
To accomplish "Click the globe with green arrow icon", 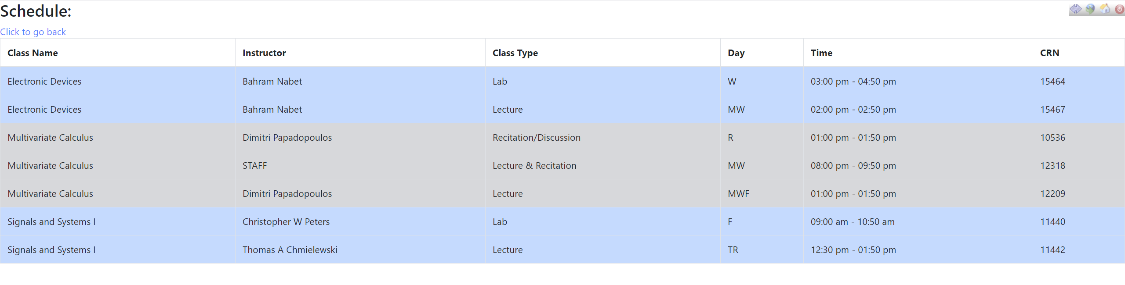I will click(1090, 9).
